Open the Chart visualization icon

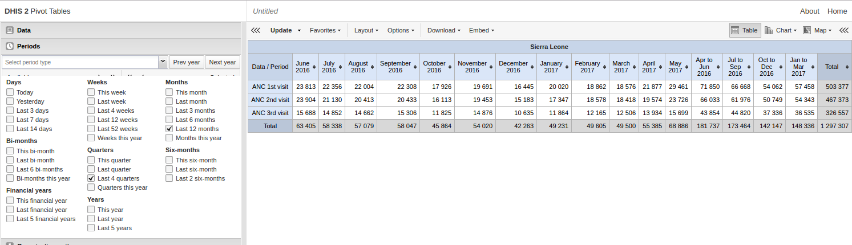tap(769, 30)
